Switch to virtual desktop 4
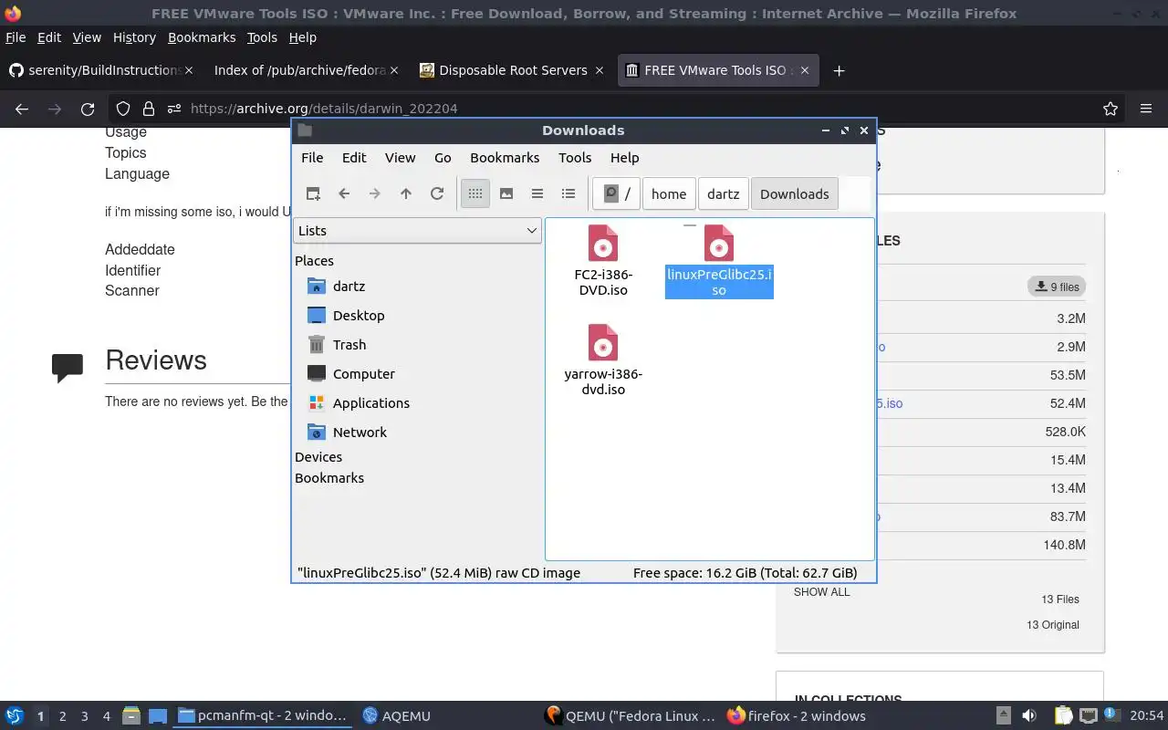This screenshot has width=1168, height=730. [x=107, y=716]
